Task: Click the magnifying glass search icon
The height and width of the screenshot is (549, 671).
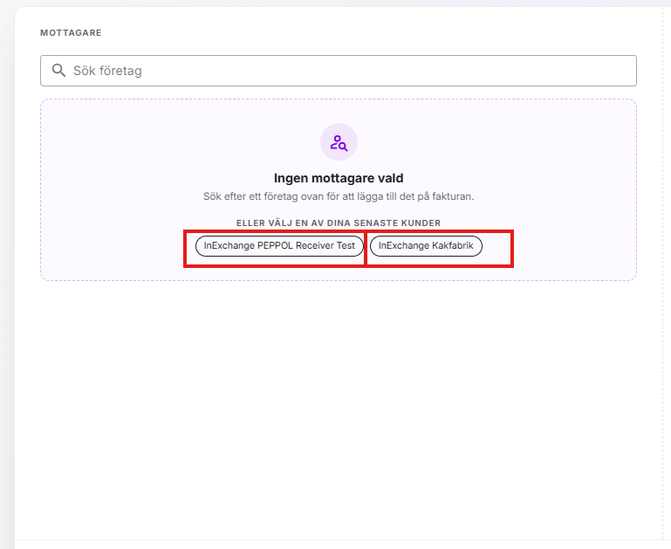Action: pos(58,70)
